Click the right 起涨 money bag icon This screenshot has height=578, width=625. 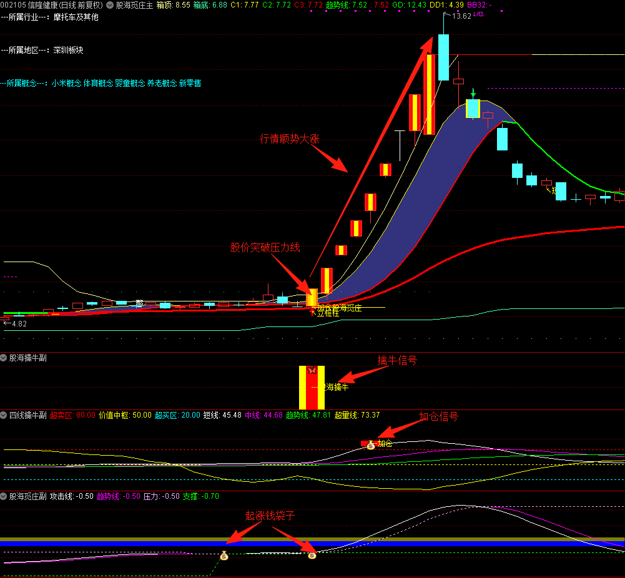pyautogui.click(x=312, y=555)
